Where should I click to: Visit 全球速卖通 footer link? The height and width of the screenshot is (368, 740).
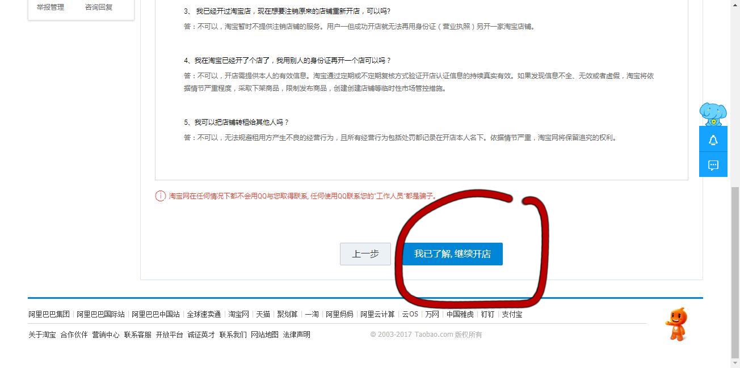[x=204, y=314]
